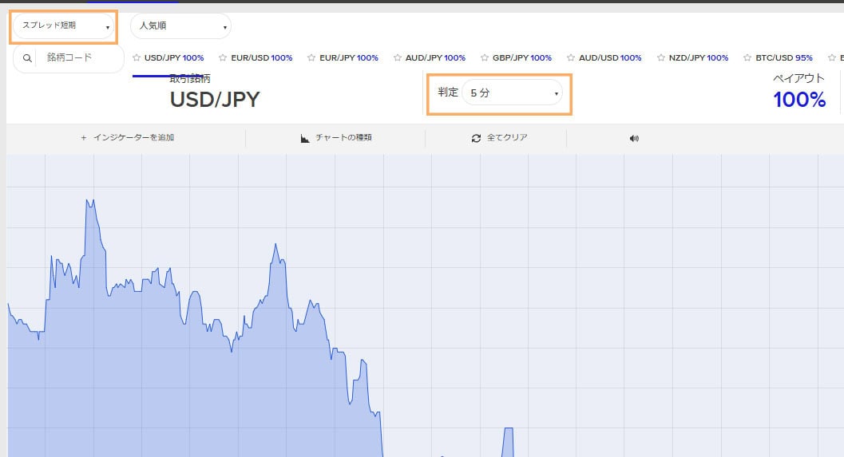The width and height of the screenshot is (844, 457).
Task: Open チャートの種類 chart type menu
Action: [x=343, y=138]
